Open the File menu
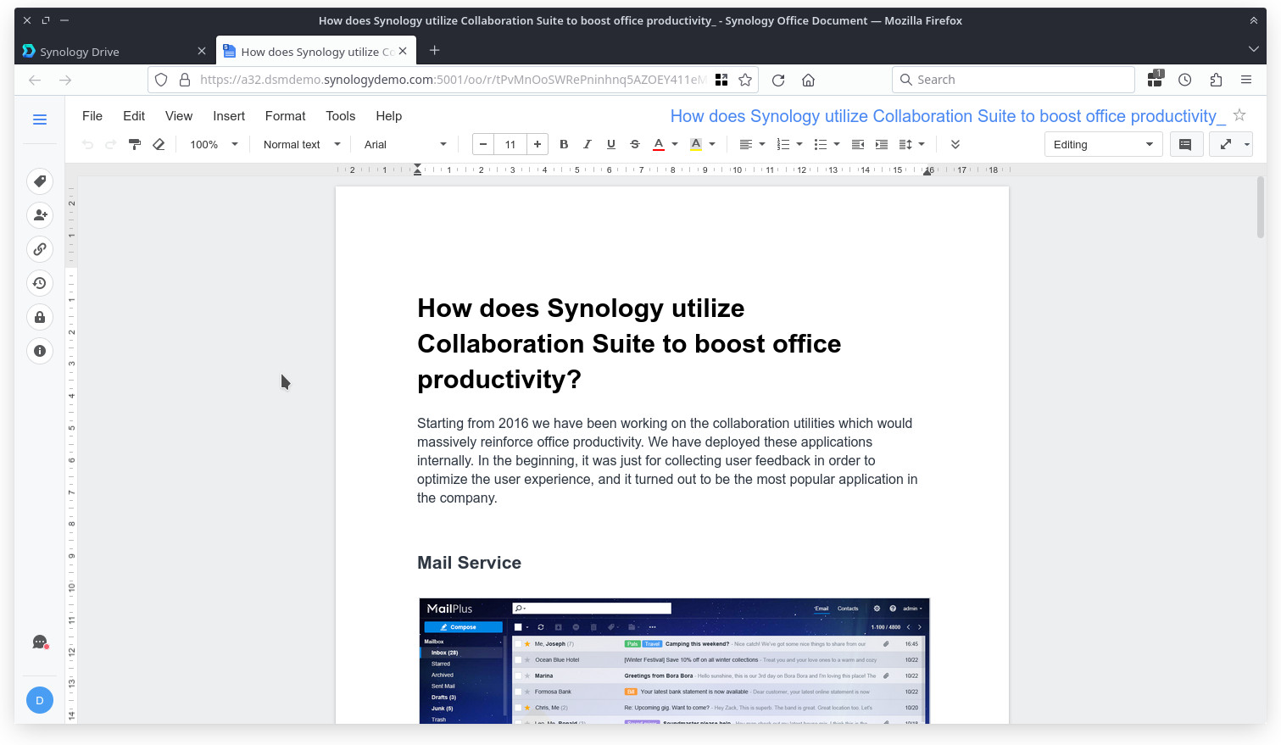 coord(92,116)
